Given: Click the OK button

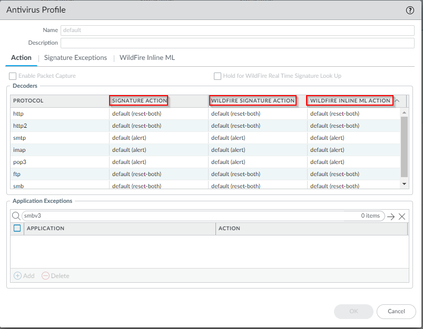Looking at the screenshot, I should (x=353, y=311).
